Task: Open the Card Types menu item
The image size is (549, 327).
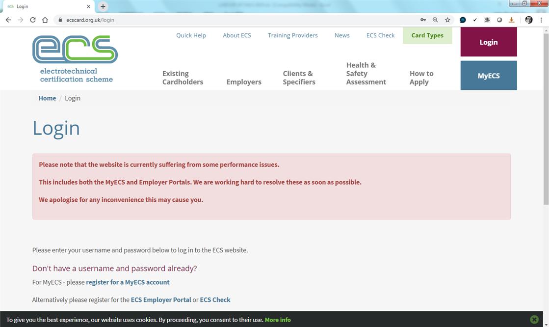Action: click(x=427, y=35)
